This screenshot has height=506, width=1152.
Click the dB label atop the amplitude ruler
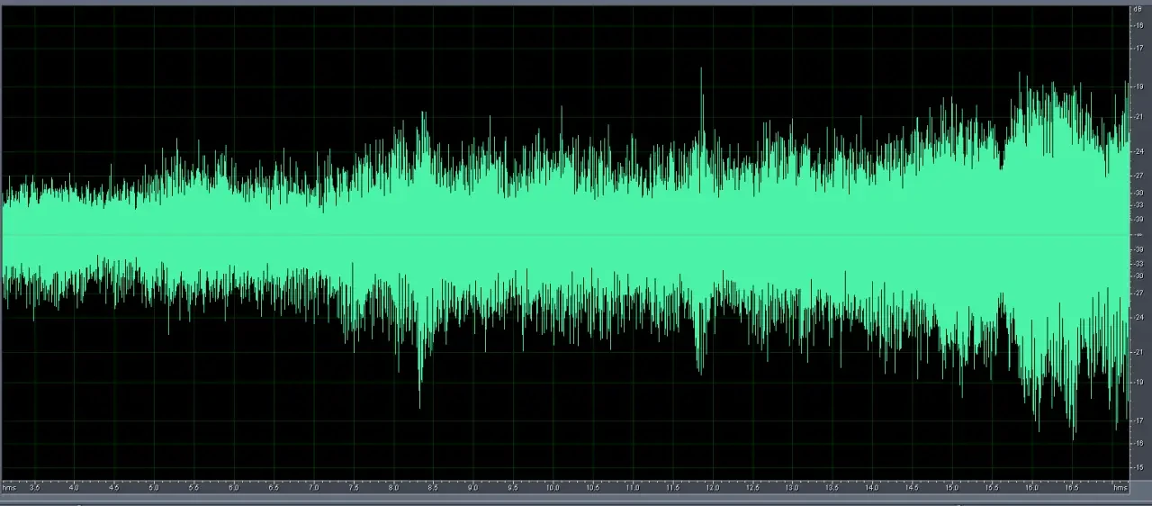pyautogui.click(x=1138, y=9)
